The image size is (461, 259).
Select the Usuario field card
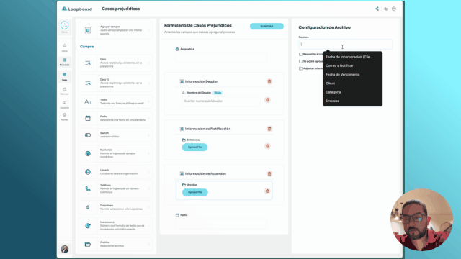[x=115, y=172]
